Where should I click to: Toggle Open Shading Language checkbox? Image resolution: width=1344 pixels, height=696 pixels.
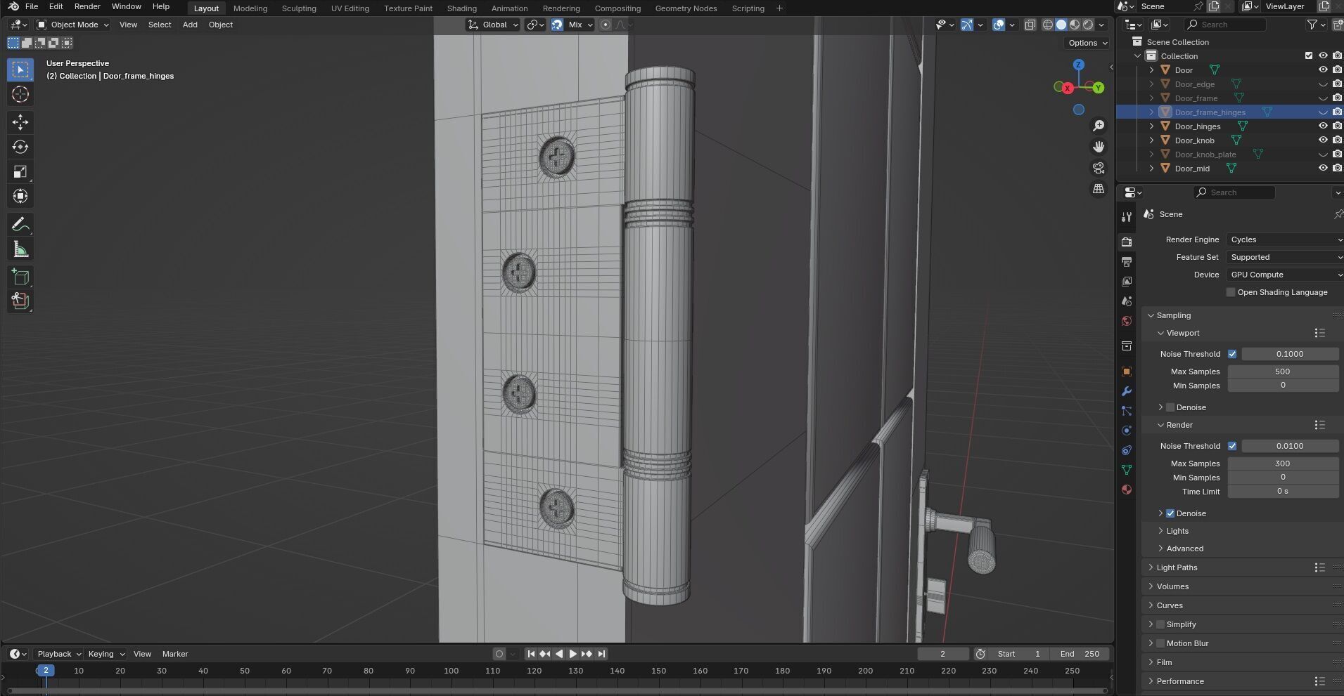pyautogui.click(x=1231, y=292)
